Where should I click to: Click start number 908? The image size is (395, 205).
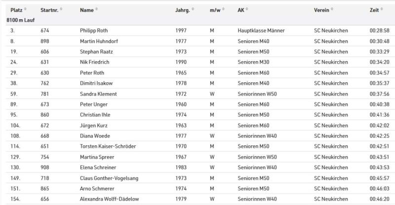(x=45, y=168)
